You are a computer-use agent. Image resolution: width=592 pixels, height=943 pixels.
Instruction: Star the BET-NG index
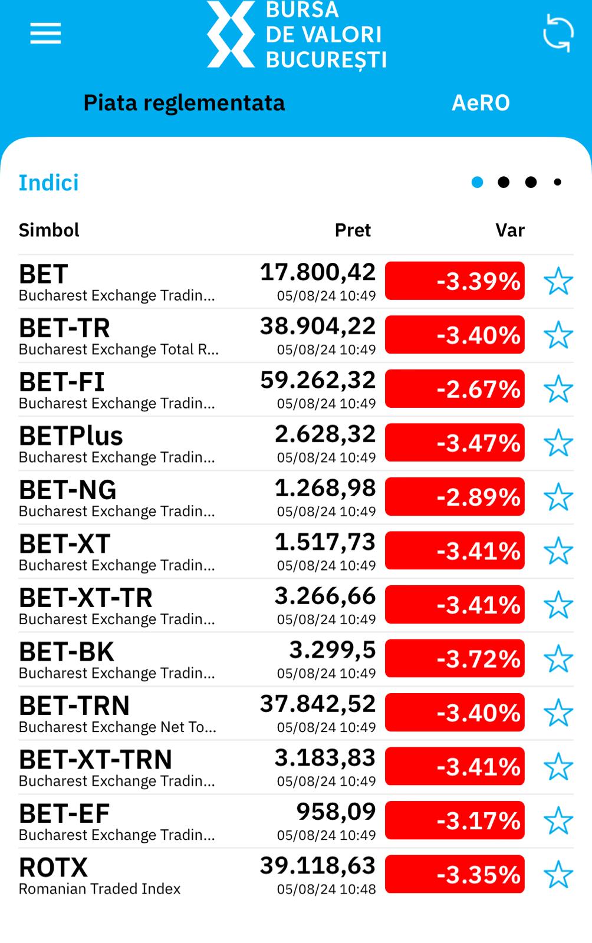(x=558, y=497)
